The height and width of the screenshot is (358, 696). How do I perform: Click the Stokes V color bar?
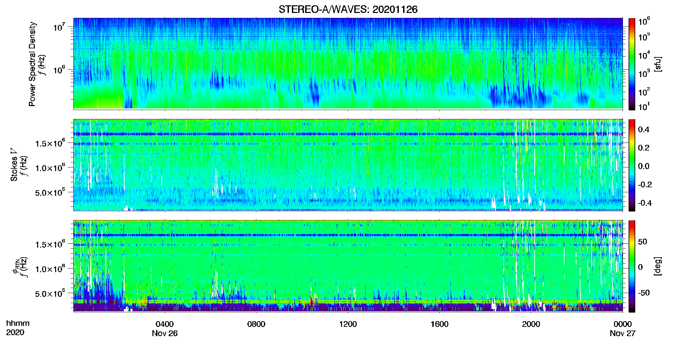632,165
